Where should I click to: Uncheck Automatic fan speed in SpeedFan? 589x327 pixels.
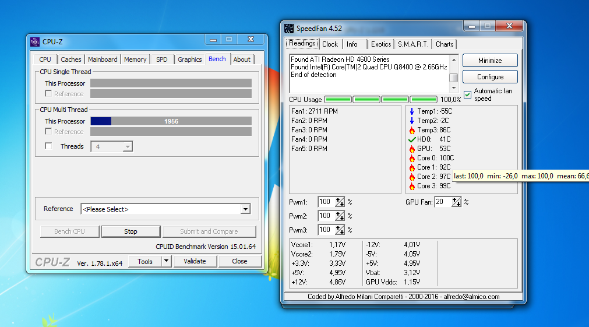(x=467, y=94)
